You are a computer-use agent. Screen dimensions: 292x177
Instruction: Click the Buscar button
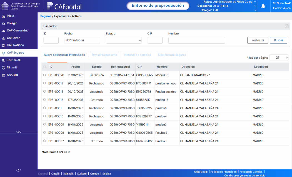(278, 40)
